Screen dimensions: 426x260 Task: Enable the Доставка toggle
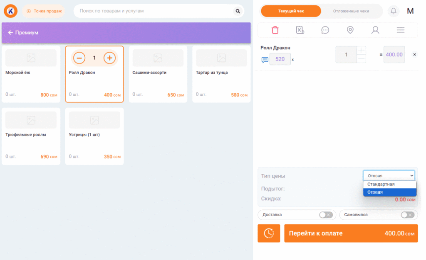(325, 215)
